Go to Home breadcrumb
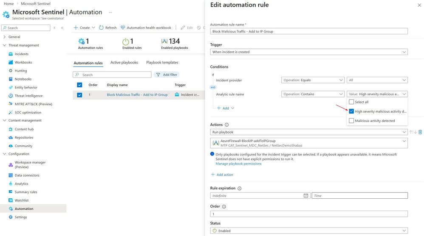 pyautogui.click(x=8, y=4)
